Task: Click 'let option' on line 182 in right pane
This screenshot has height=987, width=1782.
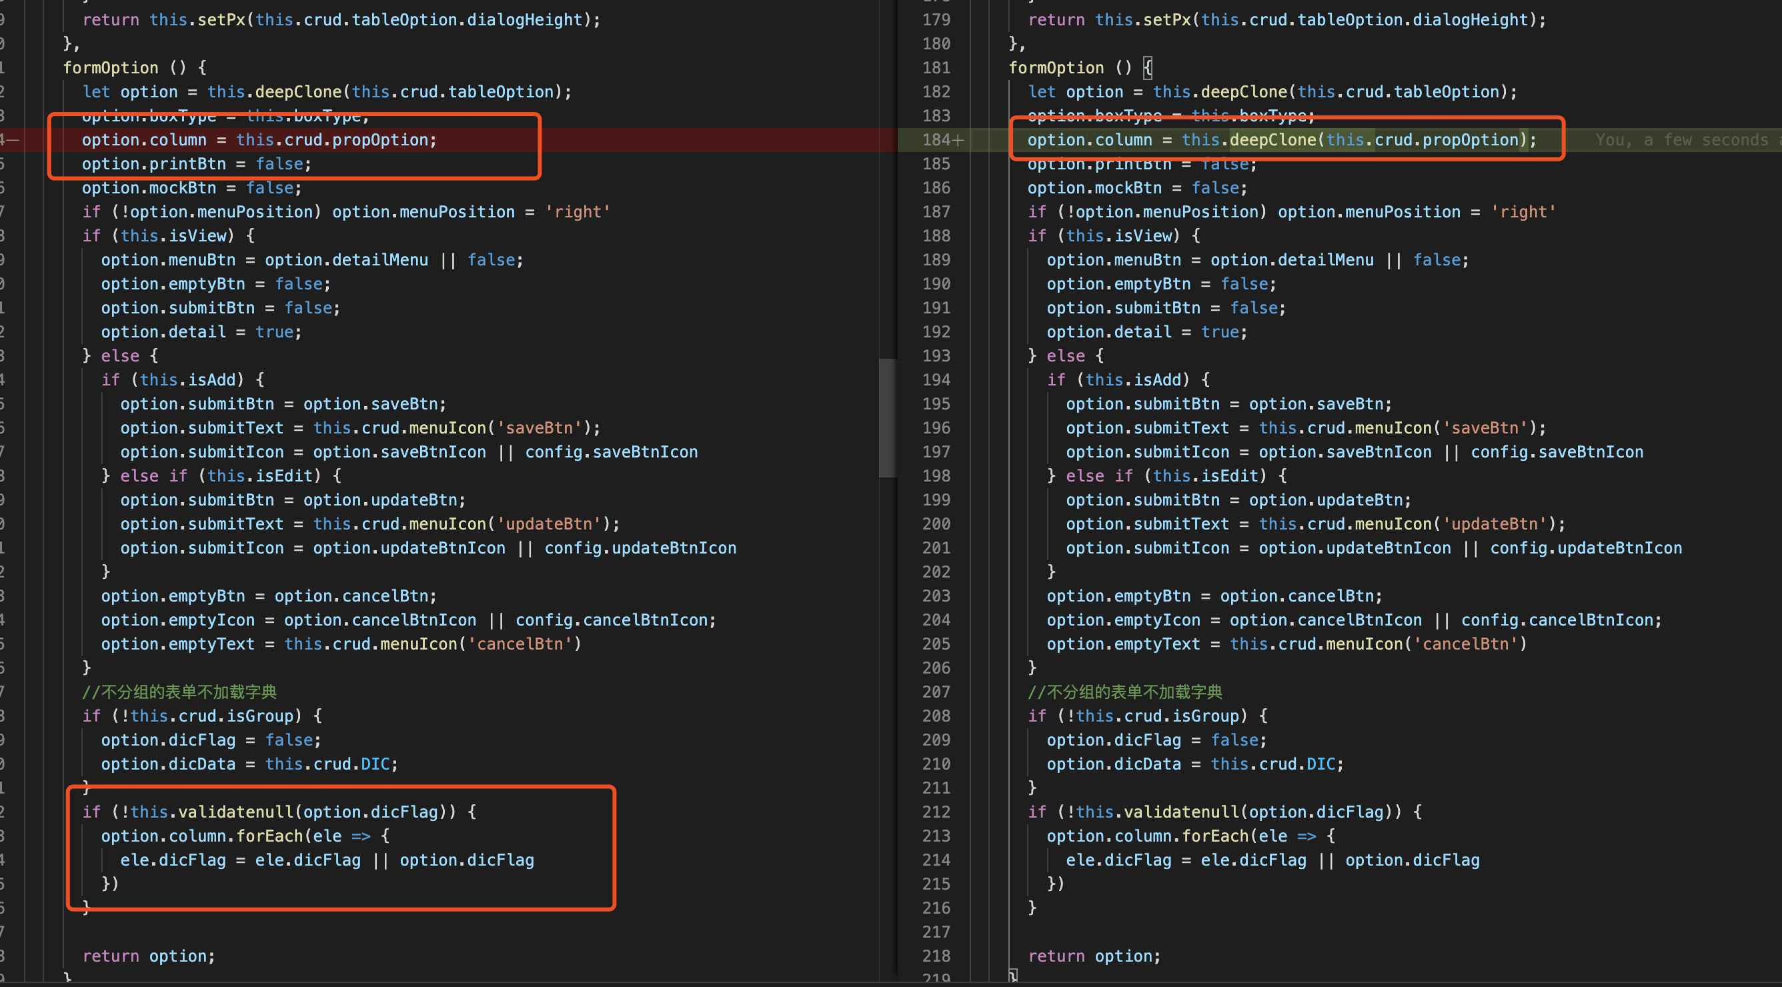Action: [1076, 92]
